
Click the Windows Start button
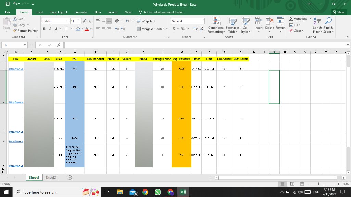click(x=6, y=192)
